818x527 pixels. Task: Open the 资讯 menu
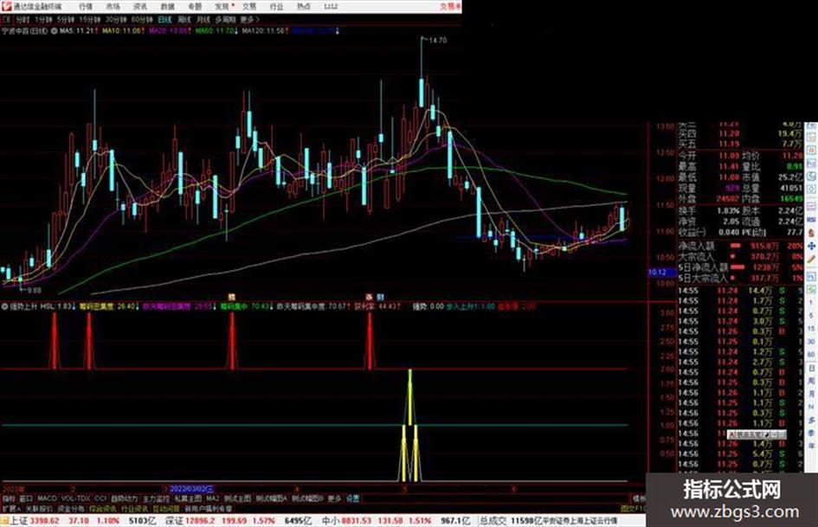[x=140, y=6]
